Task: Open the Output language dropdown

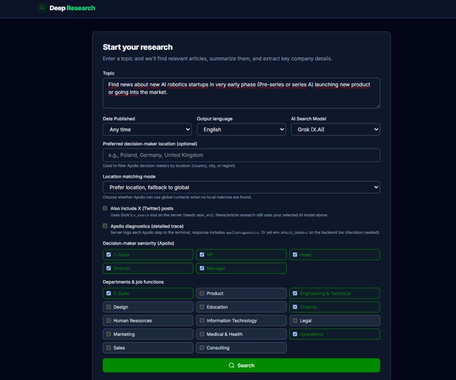Action: [241, 129]
